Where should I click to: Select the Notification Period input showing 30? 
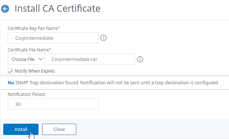(53, 104)
